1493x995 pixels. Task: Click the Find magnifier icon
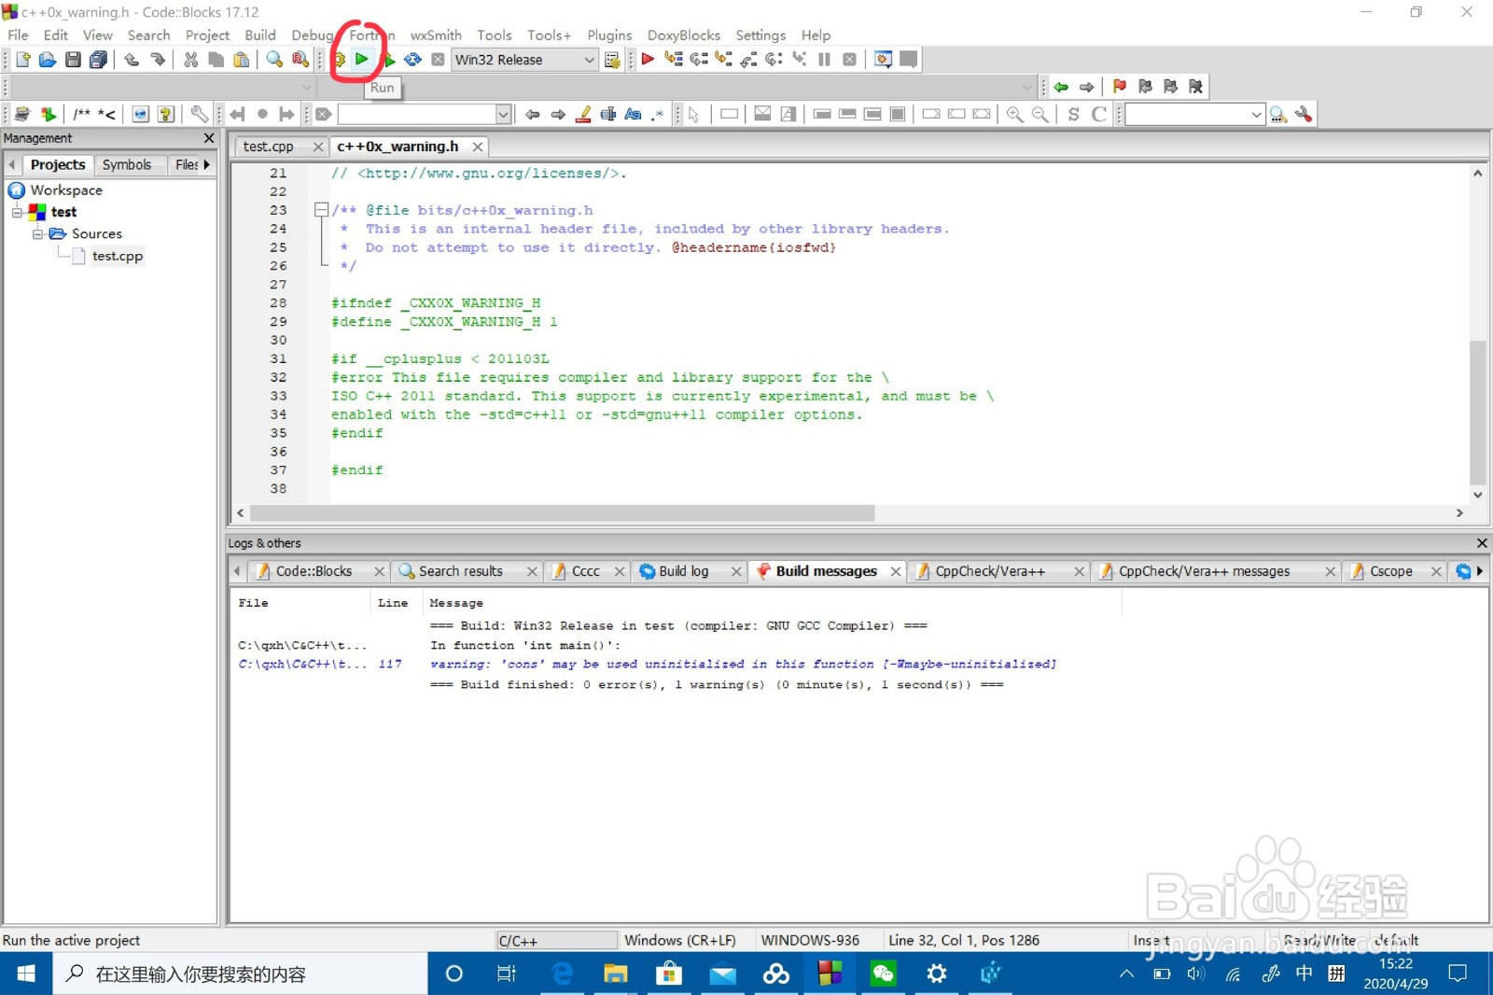[x=274, y=60]
